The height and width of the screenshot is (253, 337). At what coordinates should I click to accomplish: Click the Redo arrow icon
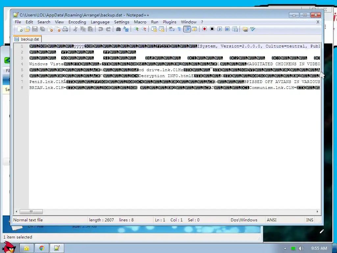(108, 29)
